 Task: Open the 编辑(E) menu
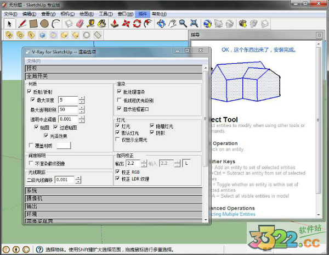point(30,14)
